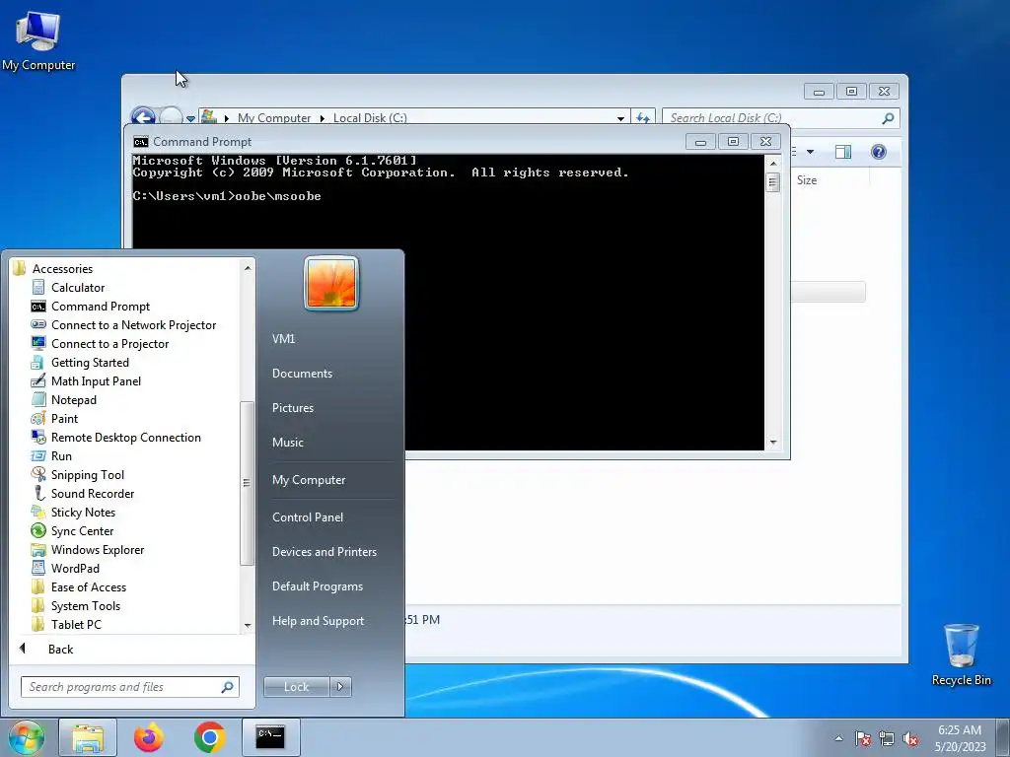Open Devices and Printers

(x=324, y=552)
